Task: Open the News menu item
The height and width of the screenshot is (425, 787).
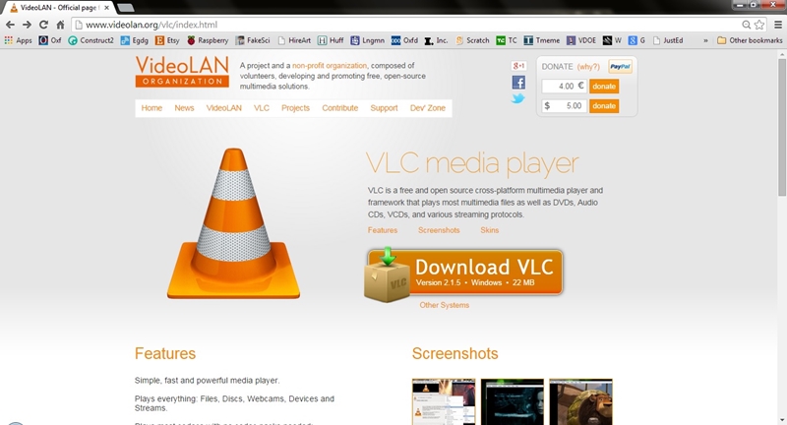Action: [x=184, y=108]
